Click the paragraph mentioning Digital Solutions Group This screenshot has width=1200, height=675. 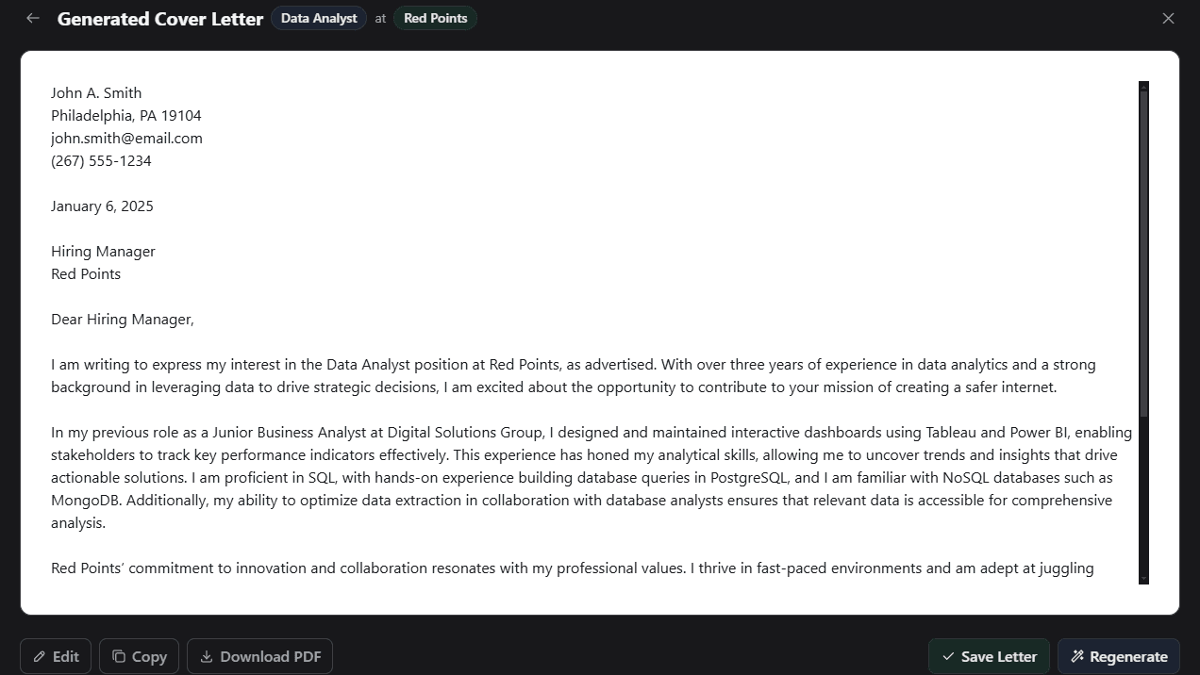[x=592, y=478]
